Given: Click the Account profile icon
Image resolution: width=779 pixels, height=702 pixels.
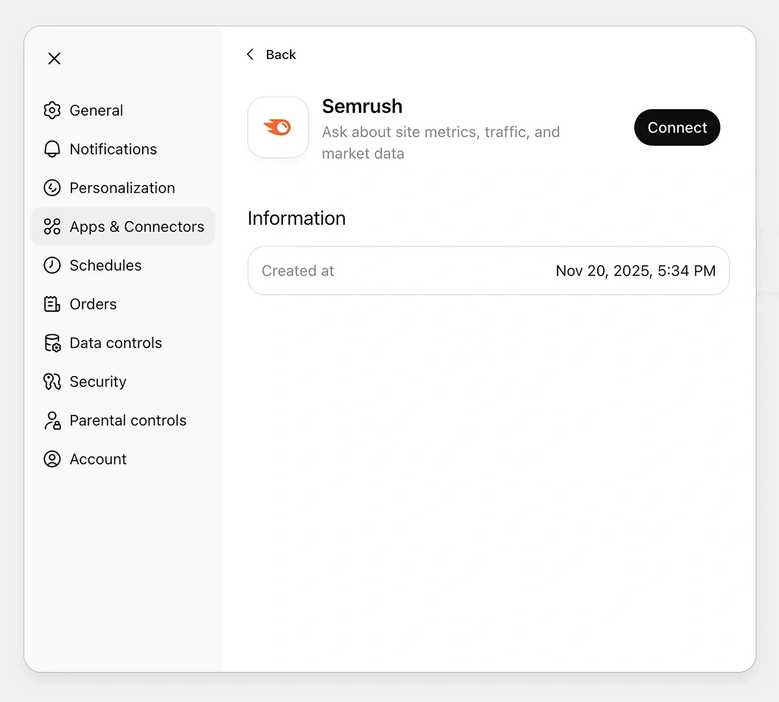Looking at the screenshot, I should click(52, 459).
